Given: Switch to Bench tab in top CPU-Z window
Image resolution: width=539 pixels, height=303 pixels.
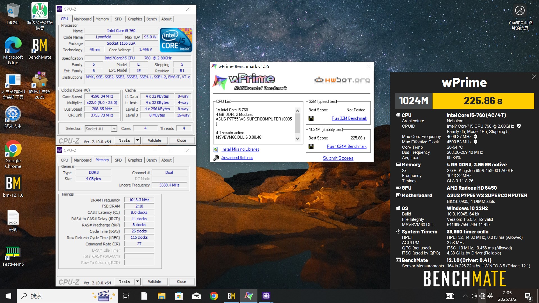Looking at the screenshot, I should [152, 19].
